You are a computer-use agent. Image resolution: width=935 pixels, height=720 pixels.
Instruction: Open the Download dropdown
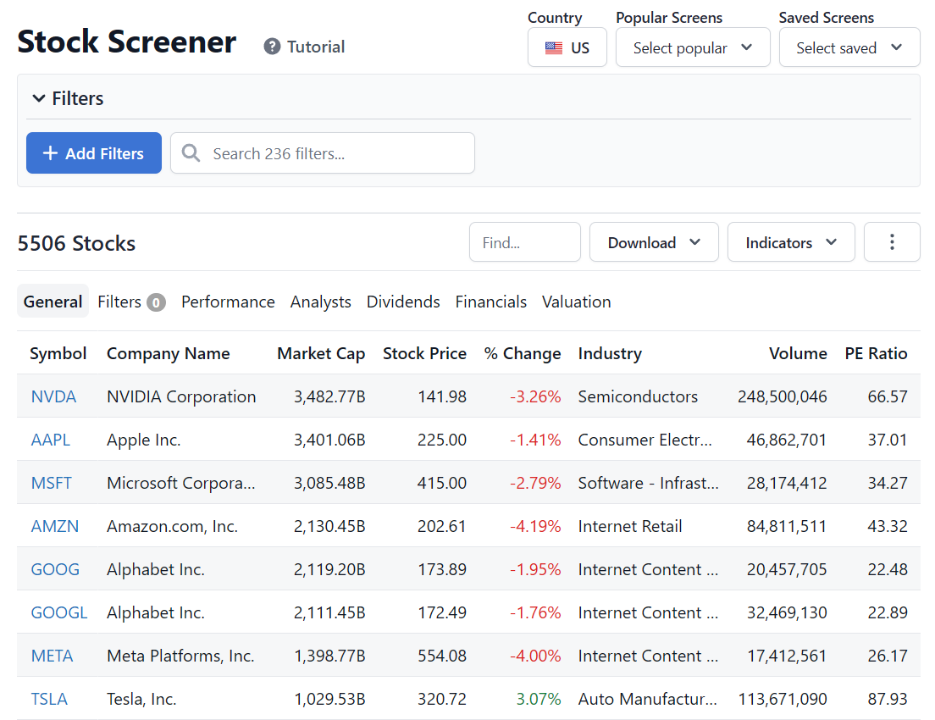click(654, 242)
